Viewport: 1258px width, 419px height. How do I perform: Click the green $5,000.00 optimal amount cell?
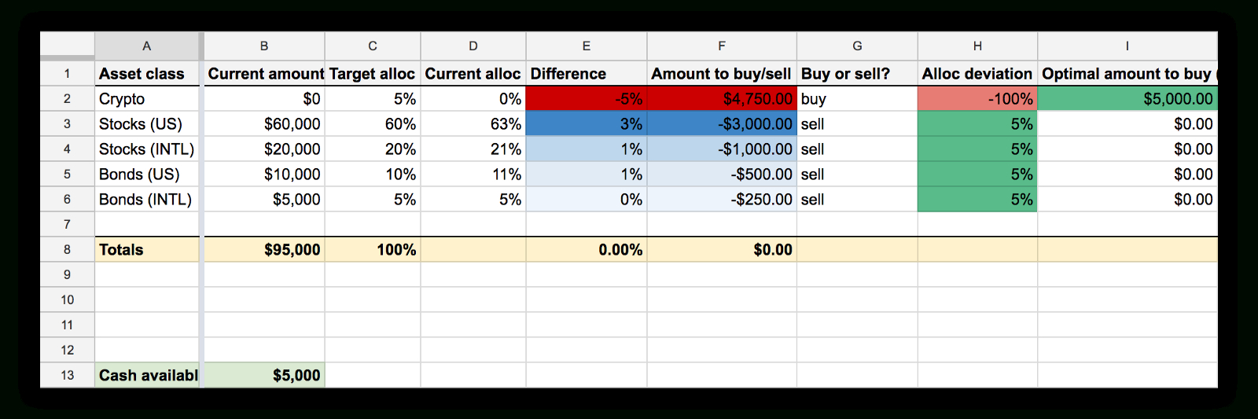[x=1127, y=99]
